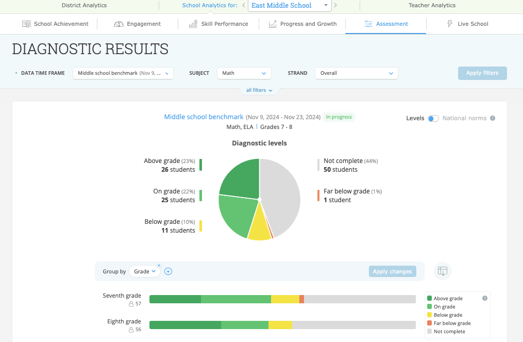Open the Middle school benchmark link

(203, 117)
